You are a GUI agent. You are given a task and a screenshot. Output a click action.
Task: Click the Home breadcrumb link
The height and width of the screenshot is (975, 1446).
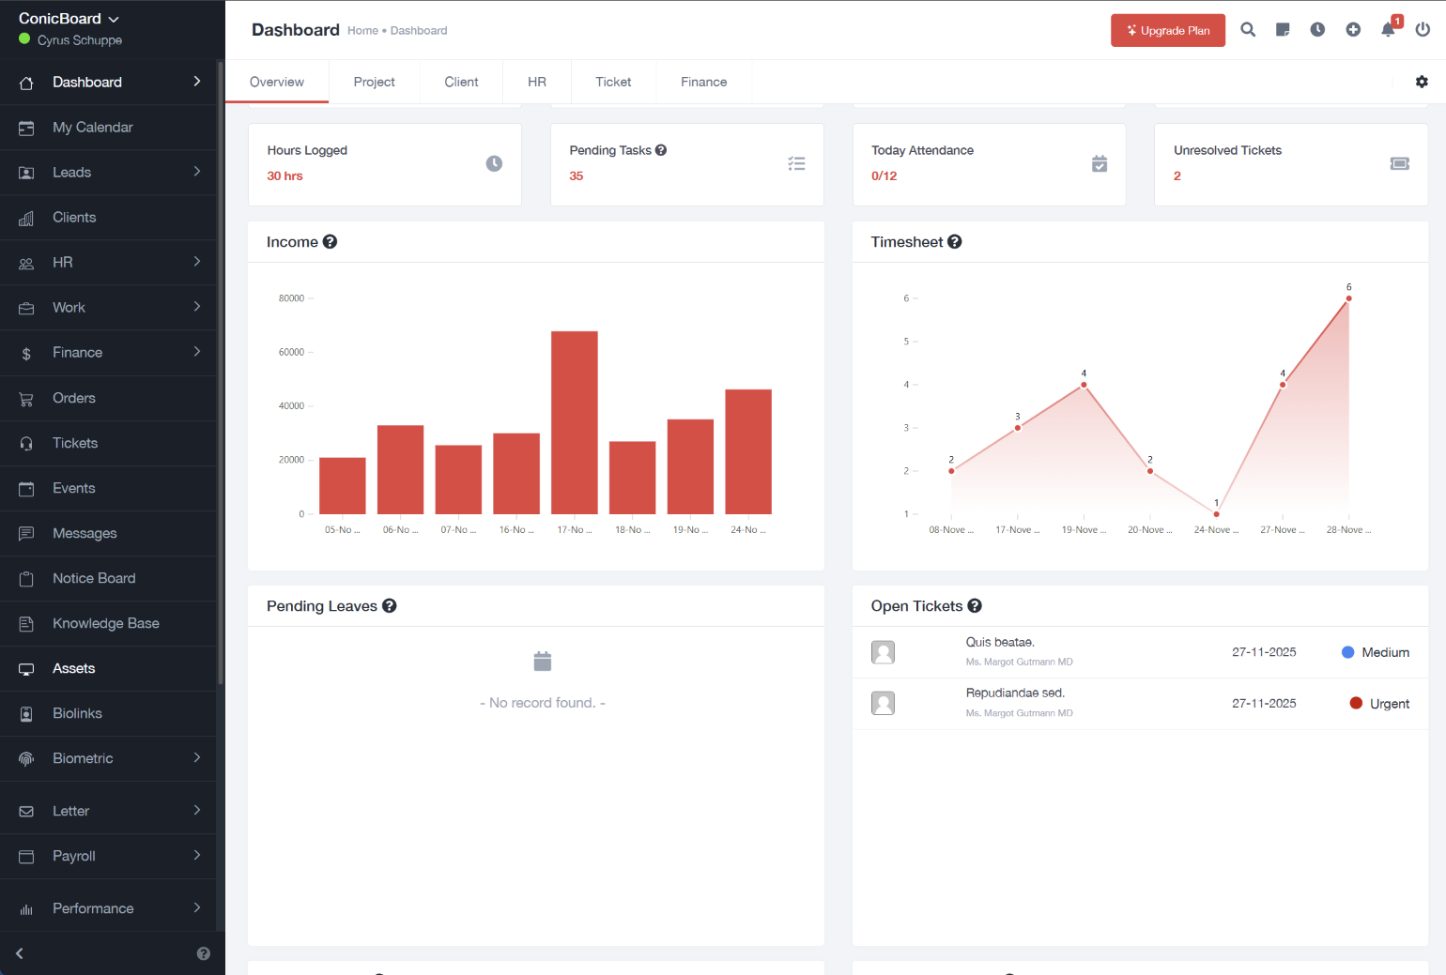[362, 31]
